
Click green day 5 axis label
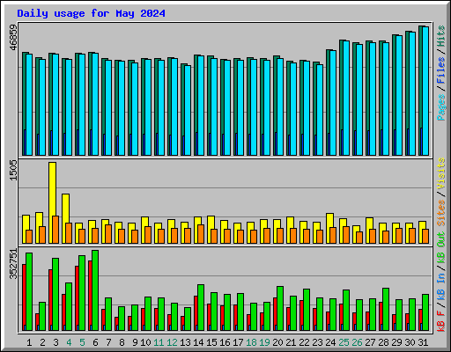coord(82,342)
